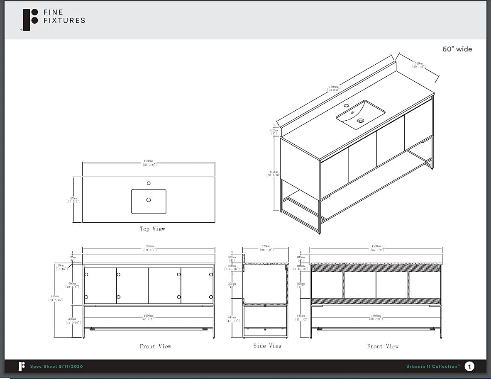Click the page number 1 circle badge
The width and height of the screenshot is (491, 379).
click(469, 366)
